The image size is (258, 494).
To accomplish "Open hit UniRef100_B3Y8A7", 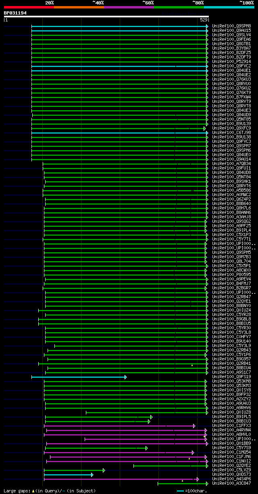I will coord(231,48).
